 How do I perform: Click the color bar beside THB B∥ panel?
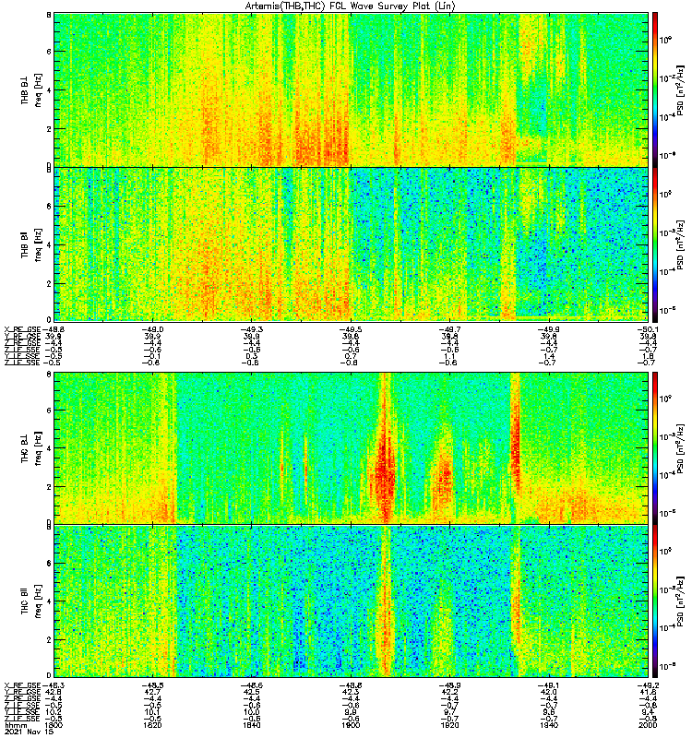click(x=655, y=244)
